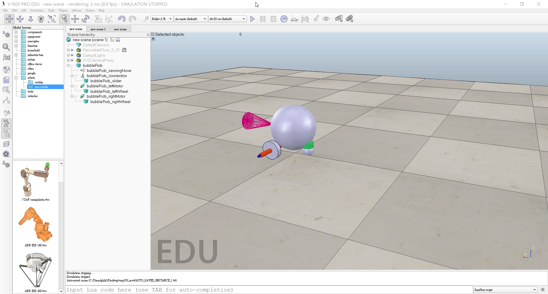
Task: Open the object/item rotate tool
Action: (86, 19)
